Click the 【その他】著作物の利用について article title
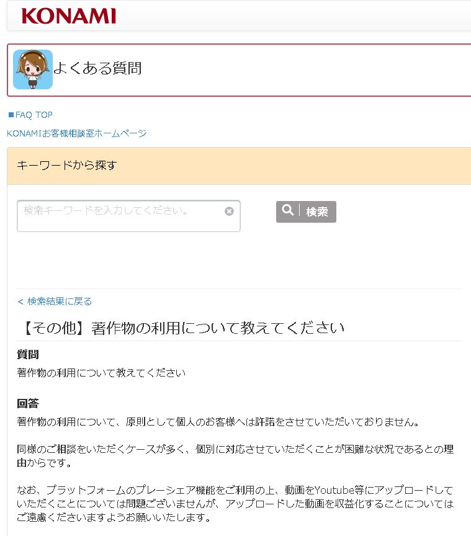Screen dimensions: 471x536 click(x=184, y=328)
